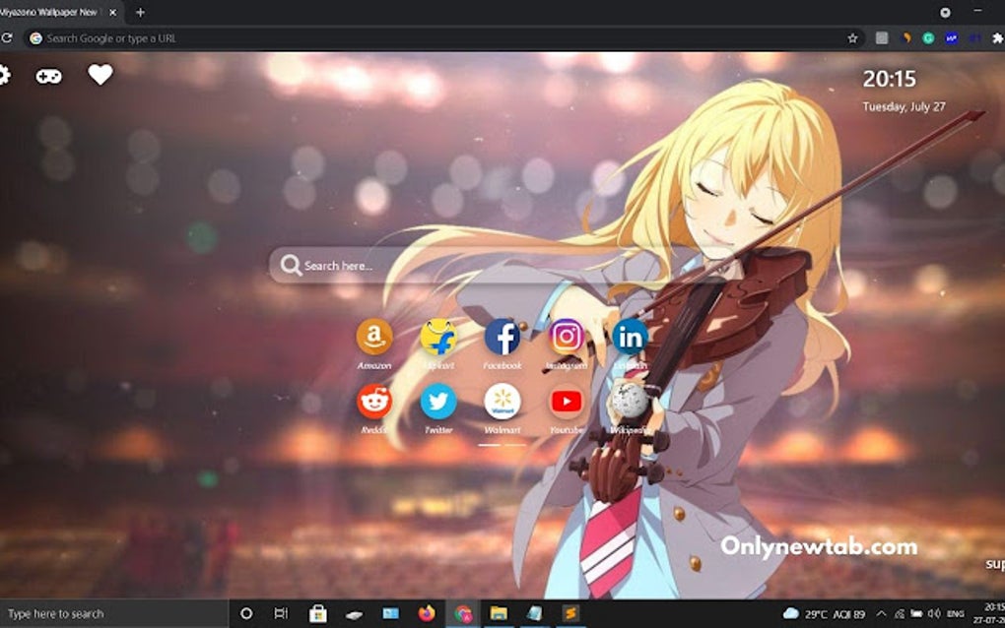Image resolution: width=1005 pixels, height=628 pixels.
Task: Click the magnifier icon in page search
Action: pyautogui.click(x=291, y=265)
